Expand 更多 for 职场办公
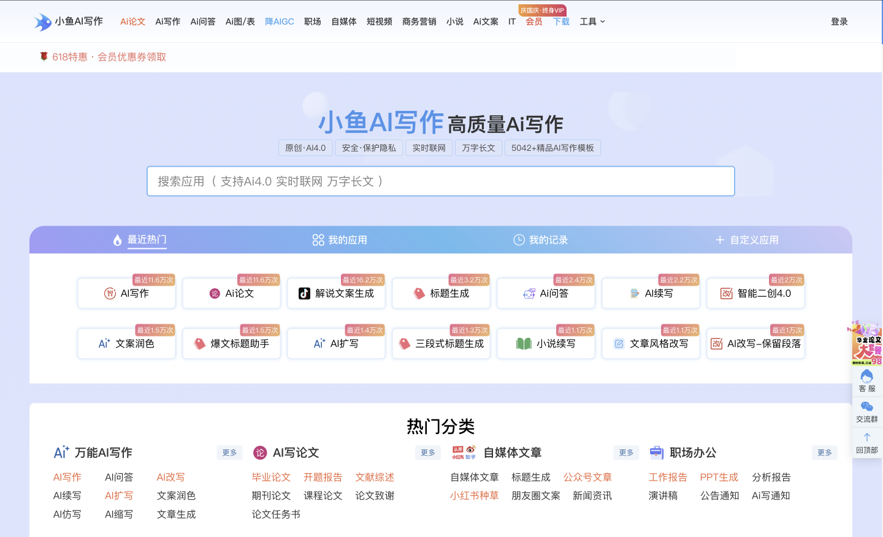 (x=825, y=452)
